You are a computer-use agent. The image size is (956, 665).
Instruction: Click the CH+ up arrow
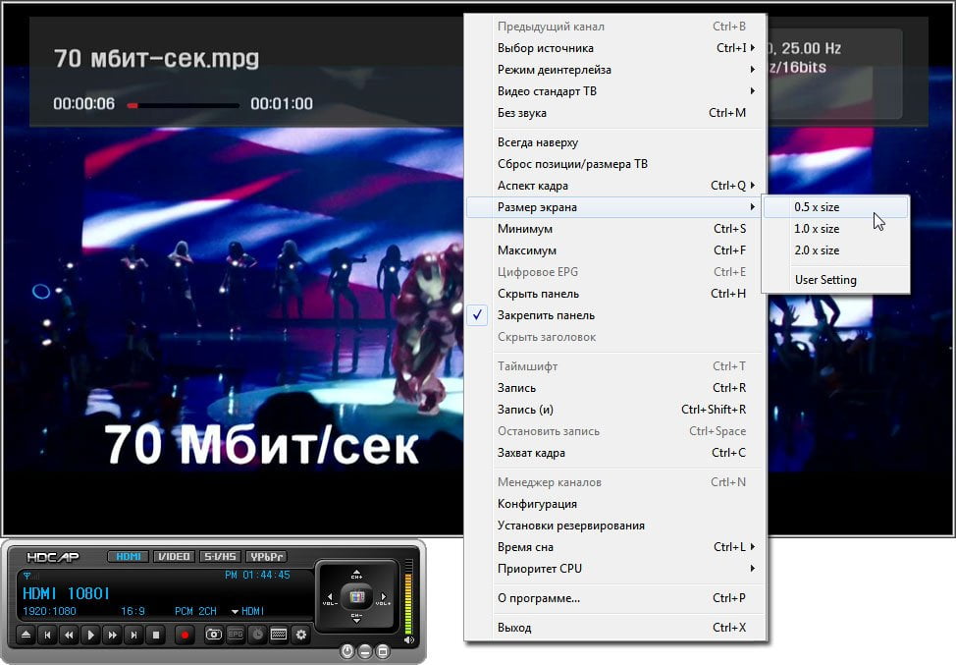(x=356, y=575)
